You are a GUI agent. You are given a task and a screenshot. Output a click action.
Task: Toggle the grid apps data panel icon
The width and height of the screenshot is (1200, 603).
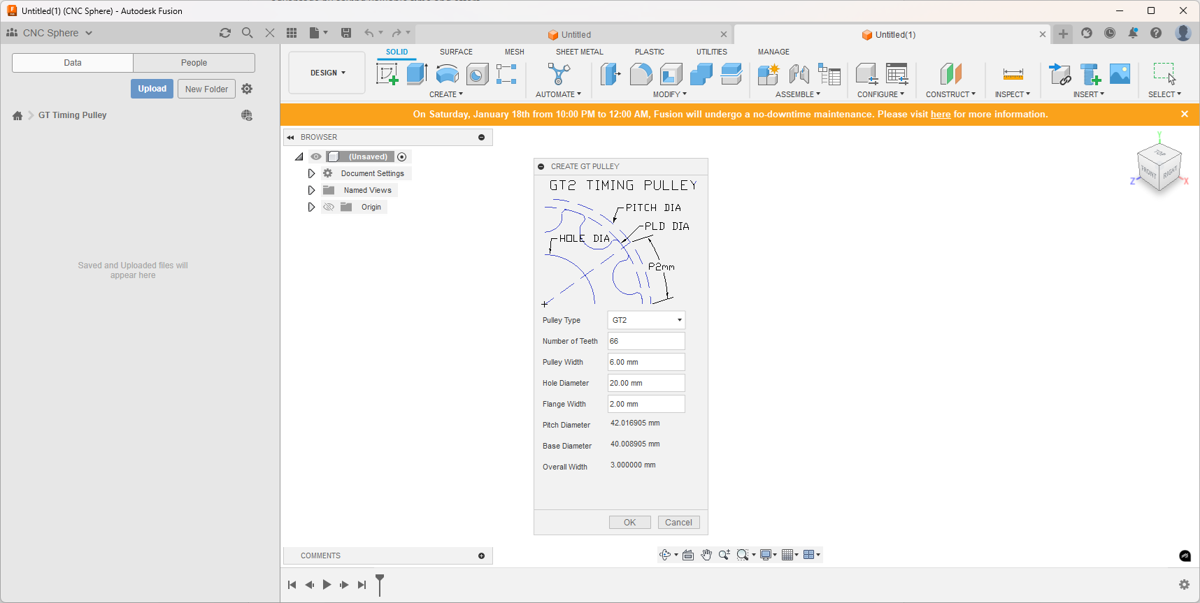292,33
